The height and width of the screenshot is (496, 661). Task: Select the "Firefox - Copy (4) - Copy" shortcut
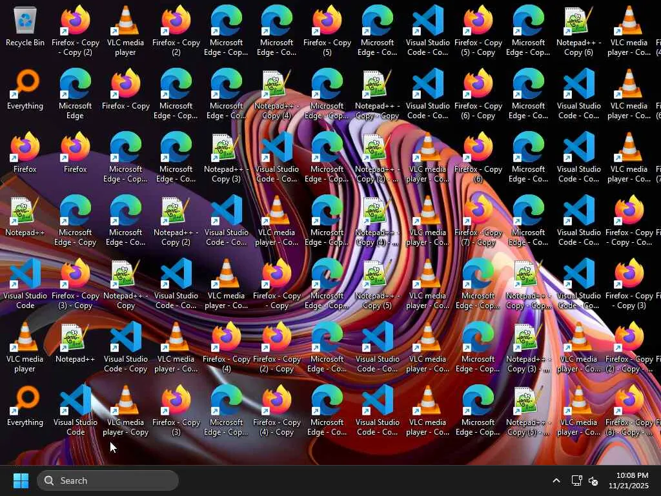(x=277, y=411)
